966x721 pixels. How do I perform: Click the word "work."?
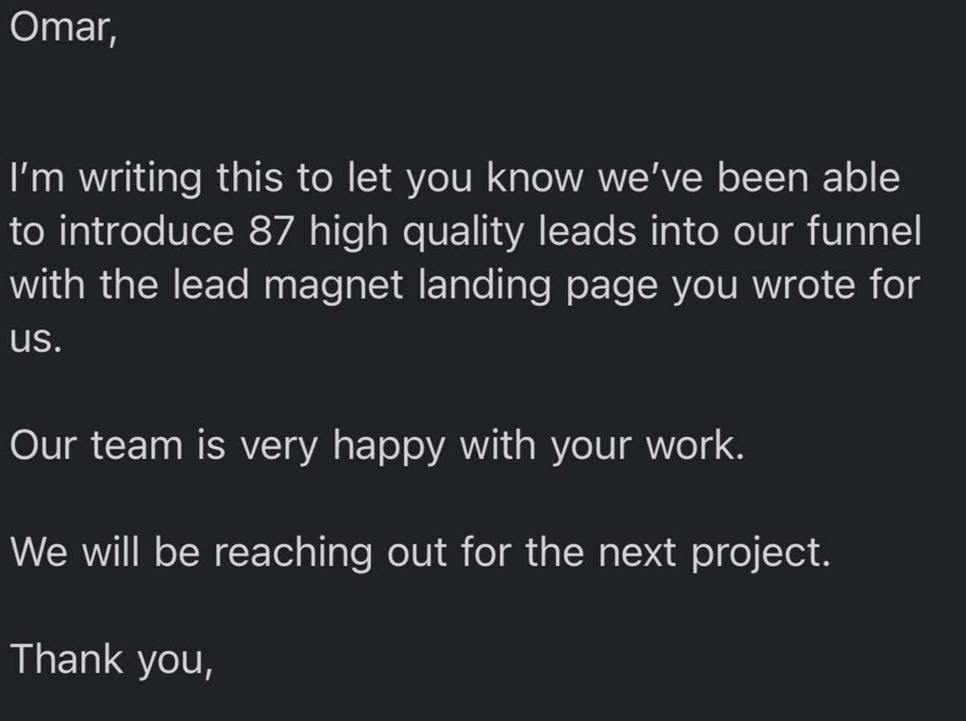(x=694, y=446)
